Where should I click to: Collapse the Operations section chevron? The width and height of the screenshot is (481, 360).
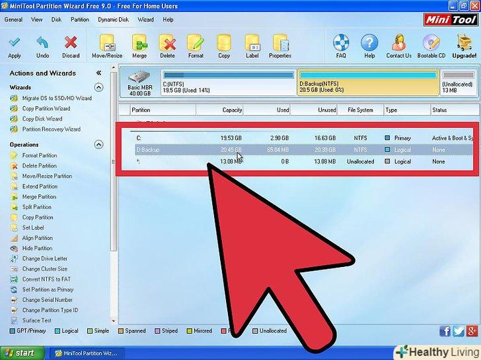click(x=98, y=144)
